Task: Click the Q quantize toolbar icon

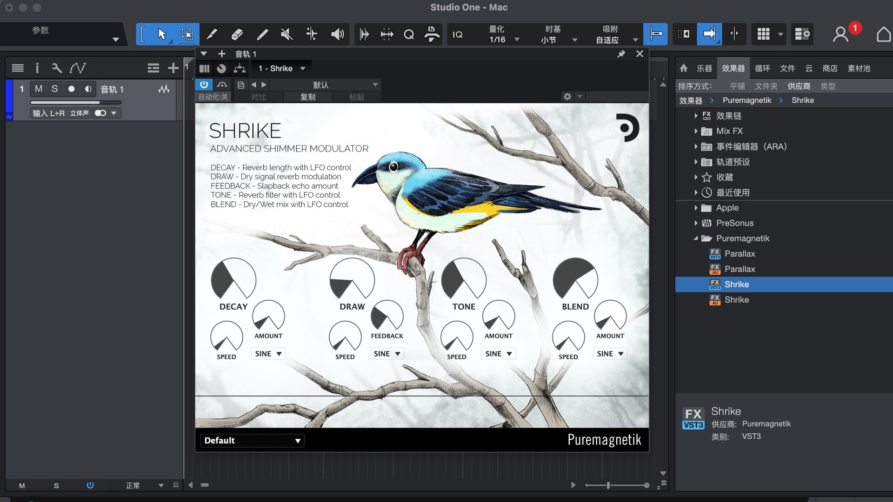Action: tap(409, 34)
